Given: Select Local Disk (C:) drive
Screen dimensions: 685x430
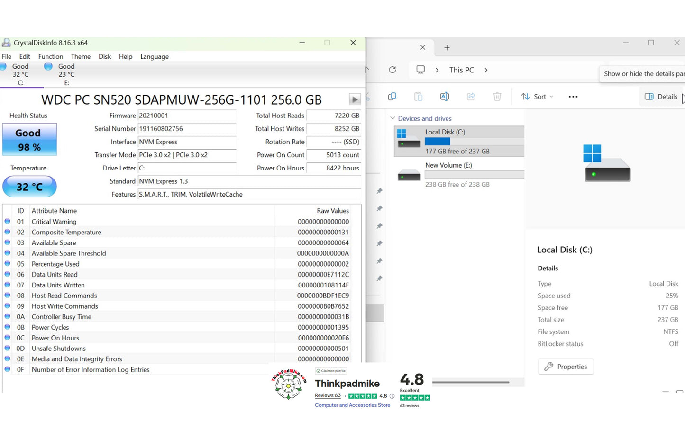Looking at the screenshot, I should [459, 141].
